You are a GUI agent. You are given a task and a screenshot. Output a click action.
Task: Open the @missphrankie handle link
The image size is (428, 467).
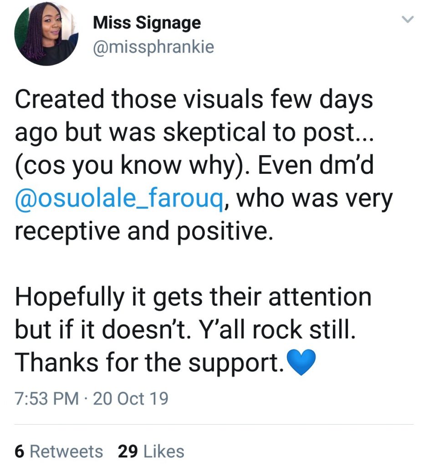153,47
